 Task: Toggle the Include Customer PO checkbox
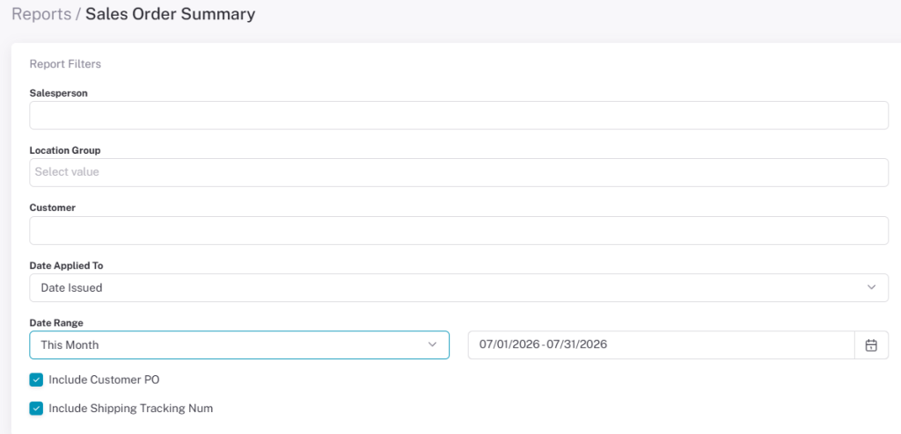[36, 380]
